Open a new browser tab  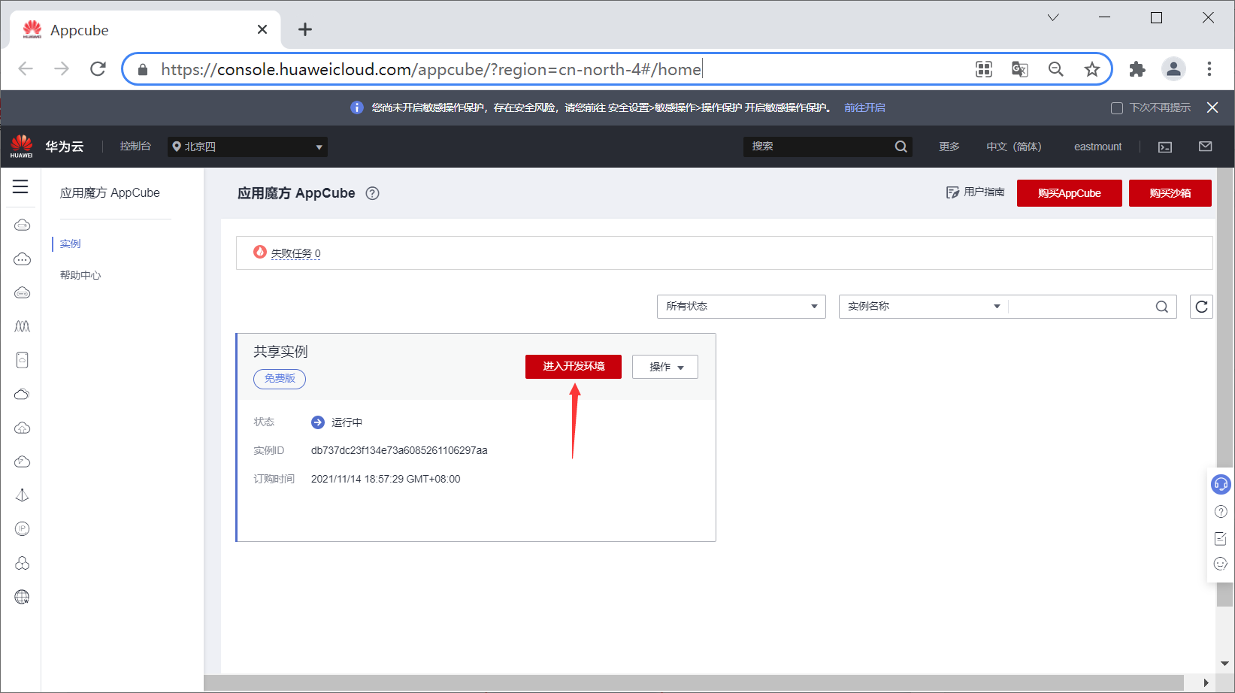304,29
